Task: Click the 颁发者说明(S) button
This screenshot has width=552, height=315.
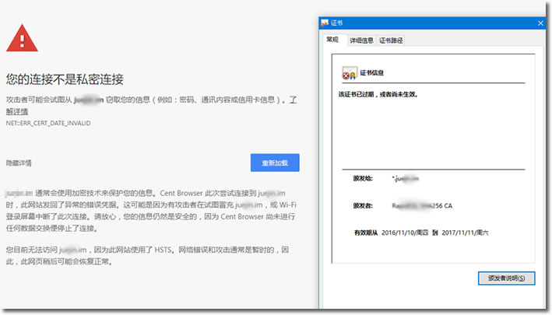Action: tap(506, 278)
